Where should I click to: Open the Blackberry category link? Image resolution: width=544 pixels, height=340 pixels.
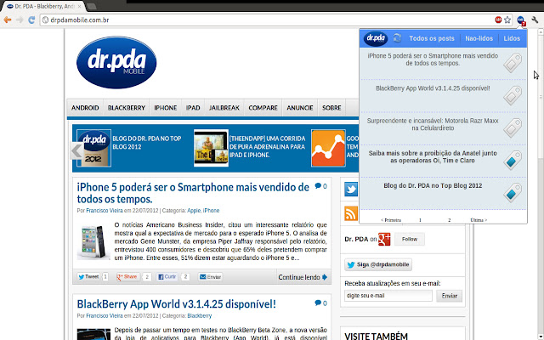point(200,315)
